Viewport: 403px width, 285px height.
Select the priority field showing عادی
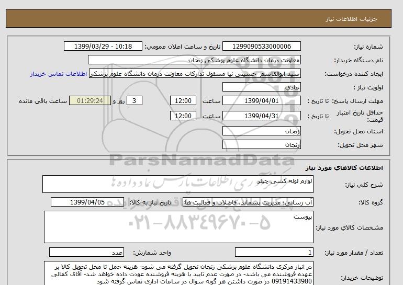pos(261,87)
